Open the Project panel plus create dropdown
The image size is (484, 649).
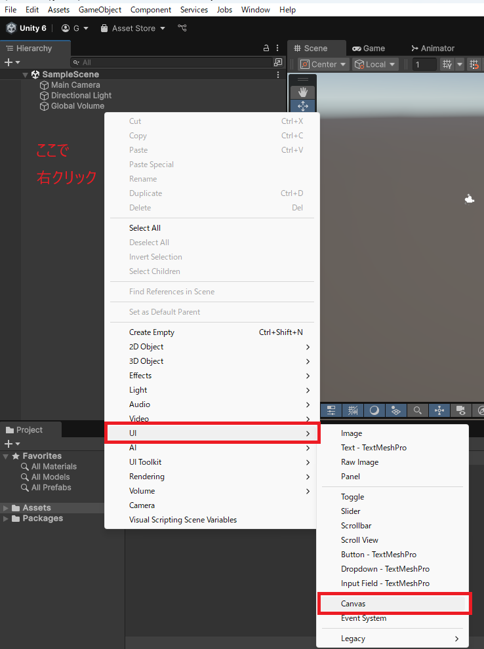click(x=12, y=444)
